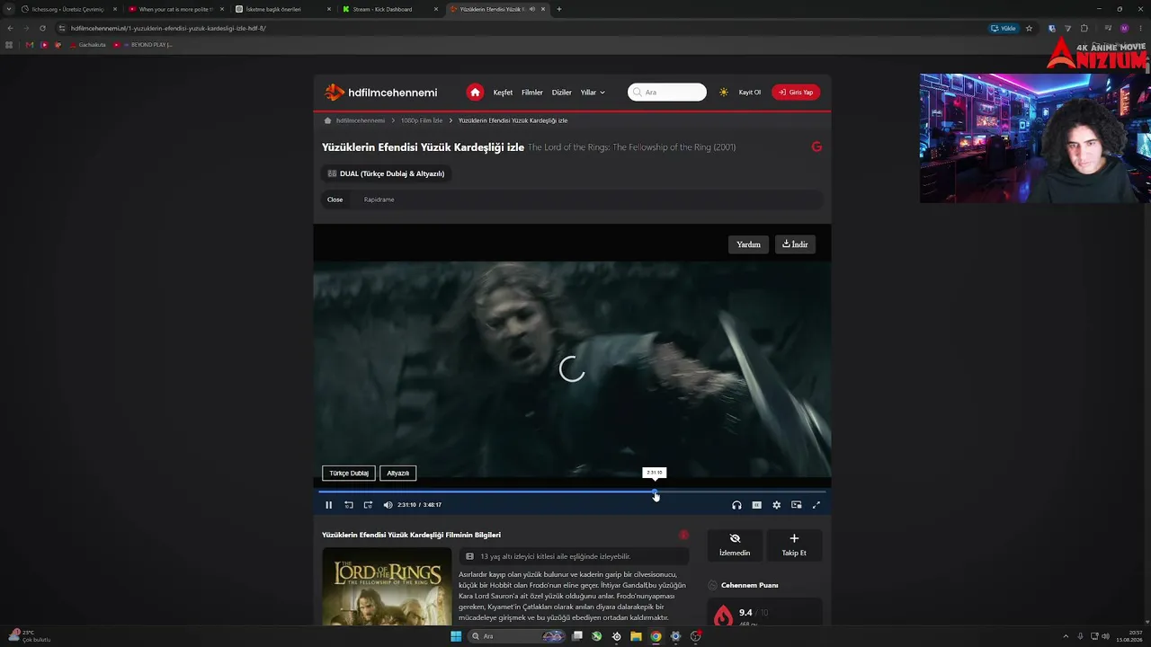Image resolution: width=1151 pixels, height=647 pixels.
Task: Open the Keşfet menu item
Action: coord(503,92)
